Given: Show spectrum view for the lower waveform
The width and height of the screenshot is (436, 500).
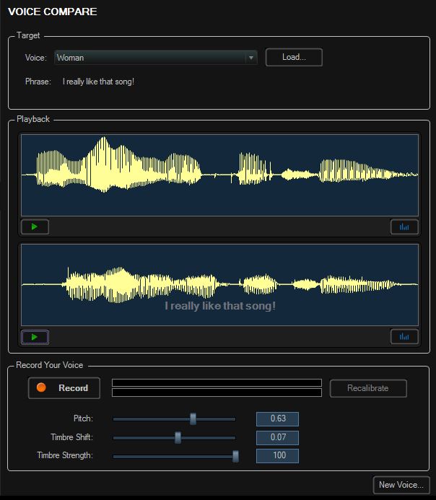Looking at the screenshot, I should coord(404,337).
